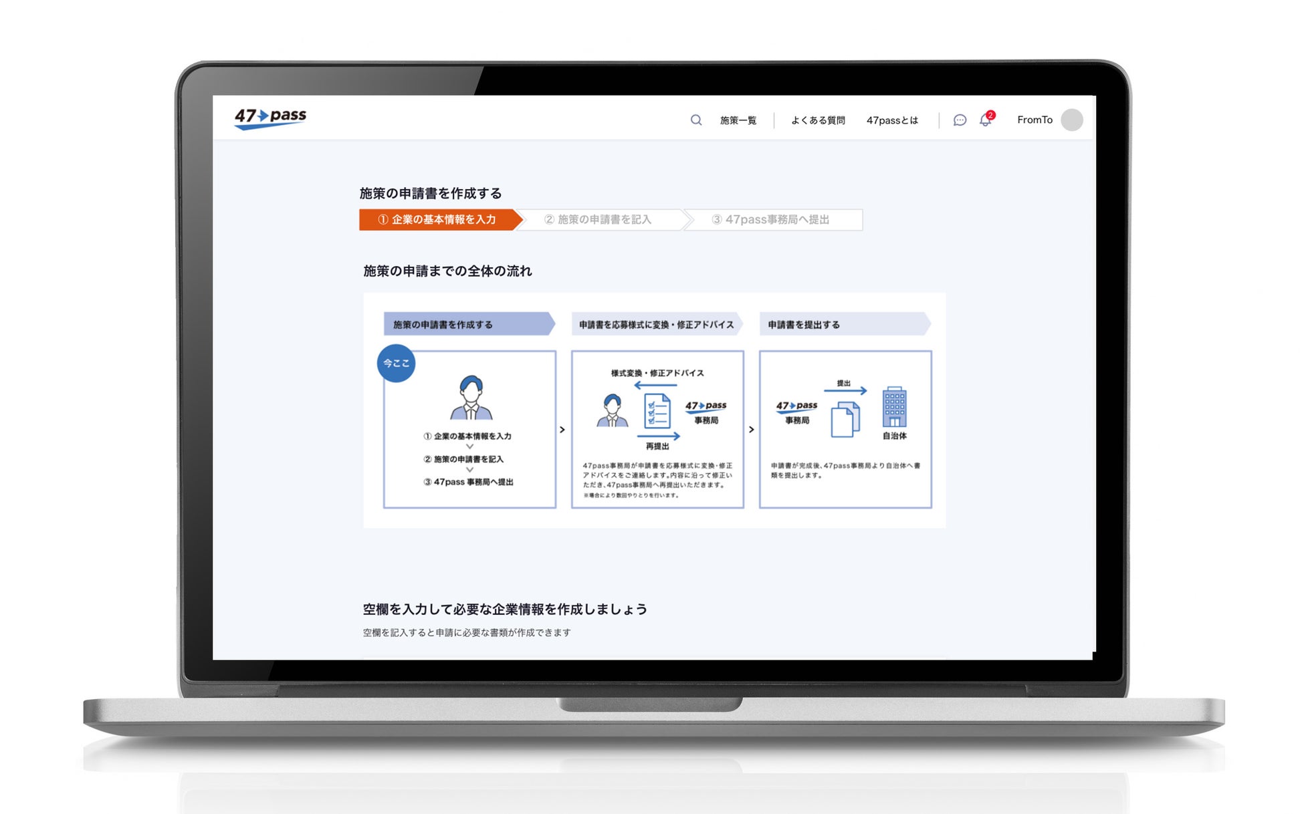Select step ① 企業の基本情報を入力
Image resolution: width=1304 pixels, height=814 pixels.
[437, 220]
